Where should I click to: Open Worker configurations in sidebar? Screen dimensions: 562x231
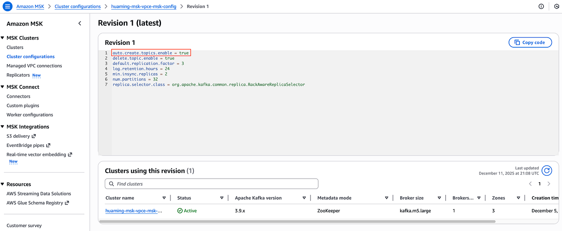coord(30,114)
